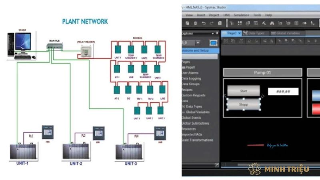Click the blue HMI screen device icon
This screenshot has height=180, width=320.
click(214, 43)
